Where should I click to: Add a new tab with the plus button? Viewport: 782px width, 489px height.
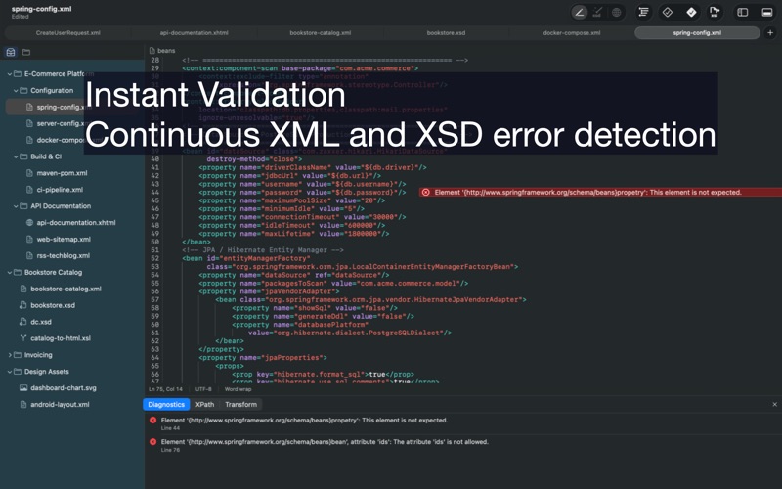(x=770, y=33)
